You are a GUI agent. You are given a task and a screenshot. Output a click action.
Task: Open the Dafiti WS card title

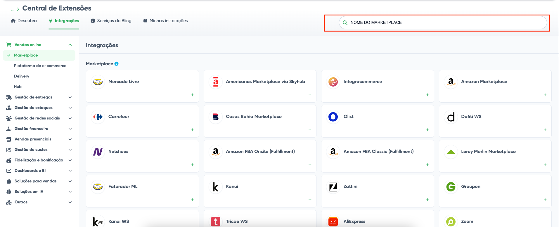[x=471, y=117]
